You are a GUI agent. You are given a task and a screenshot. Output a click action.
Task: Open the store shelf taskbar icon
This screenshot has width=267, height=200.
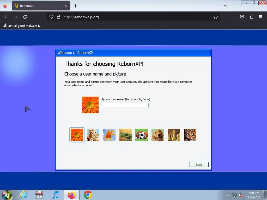39,195
